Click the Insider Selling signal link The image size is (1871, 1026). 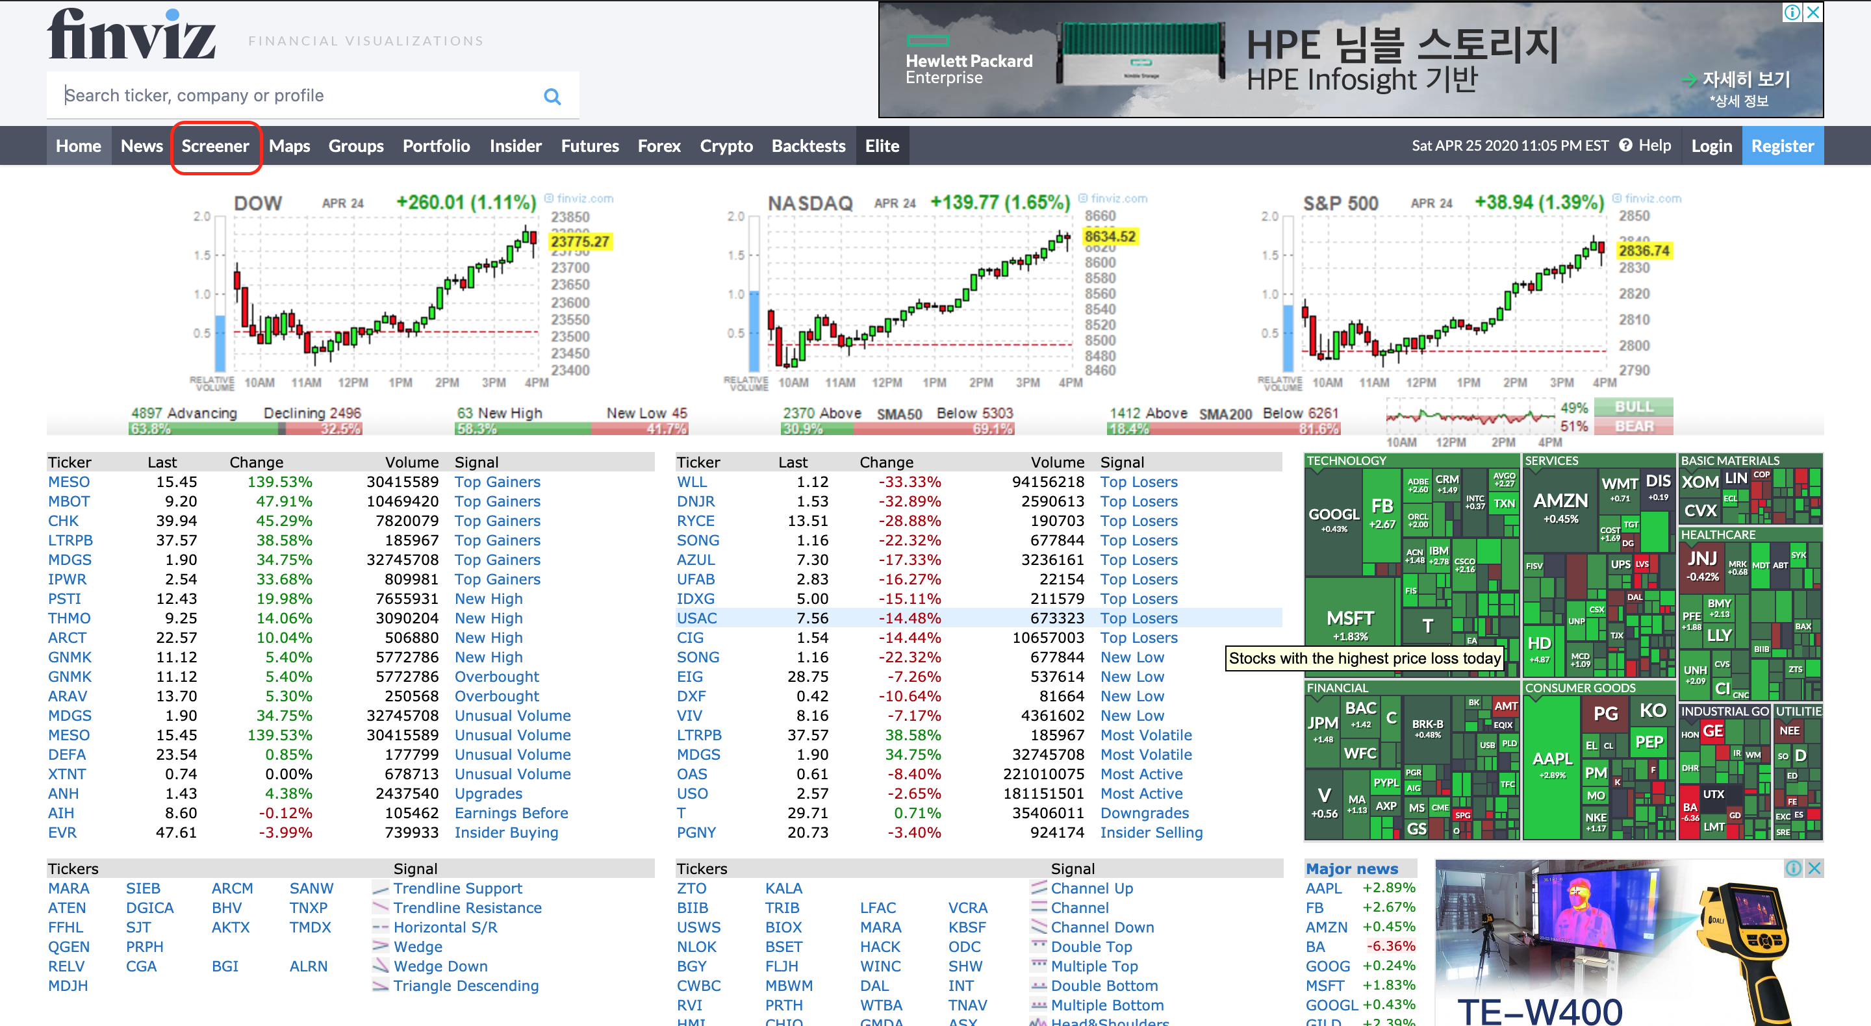[1151, 833]
